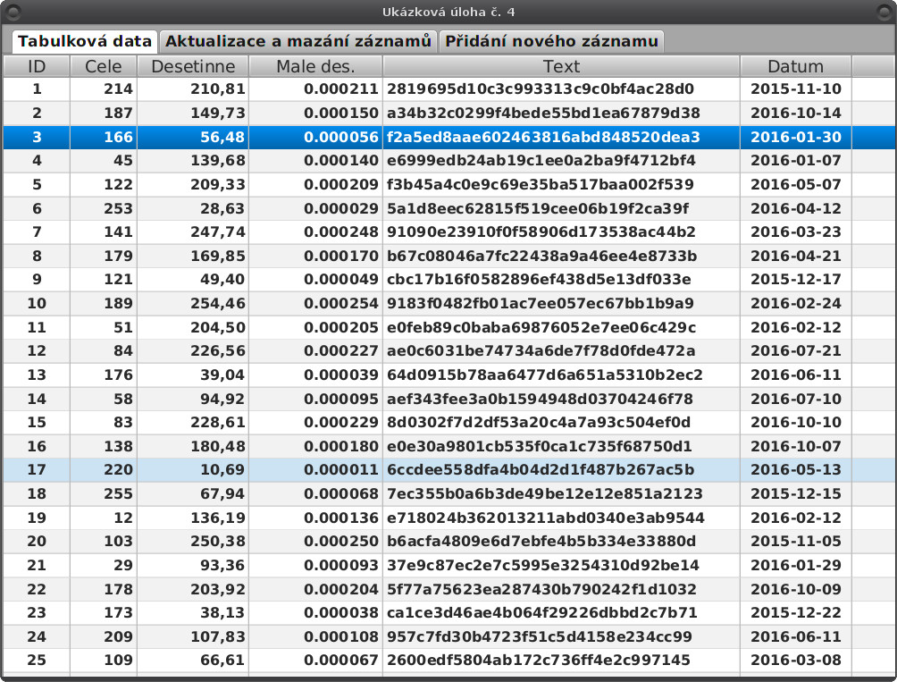Select text cell ca1ce3d46ae4b064f29226dbbd2c7b71
The image size is (897, 682).
pyautogui.click(x=561, y=613)
